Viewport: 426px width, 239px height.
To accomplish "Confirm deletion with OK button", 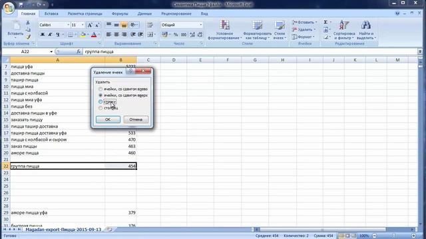I will pos(108,119).
